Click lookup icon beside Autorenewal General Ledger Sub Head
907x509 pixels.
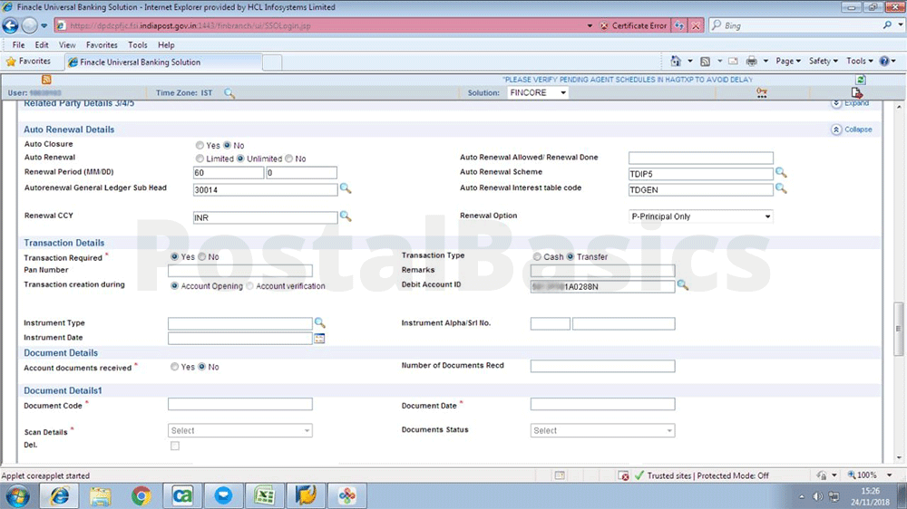[x=345, y=188]
